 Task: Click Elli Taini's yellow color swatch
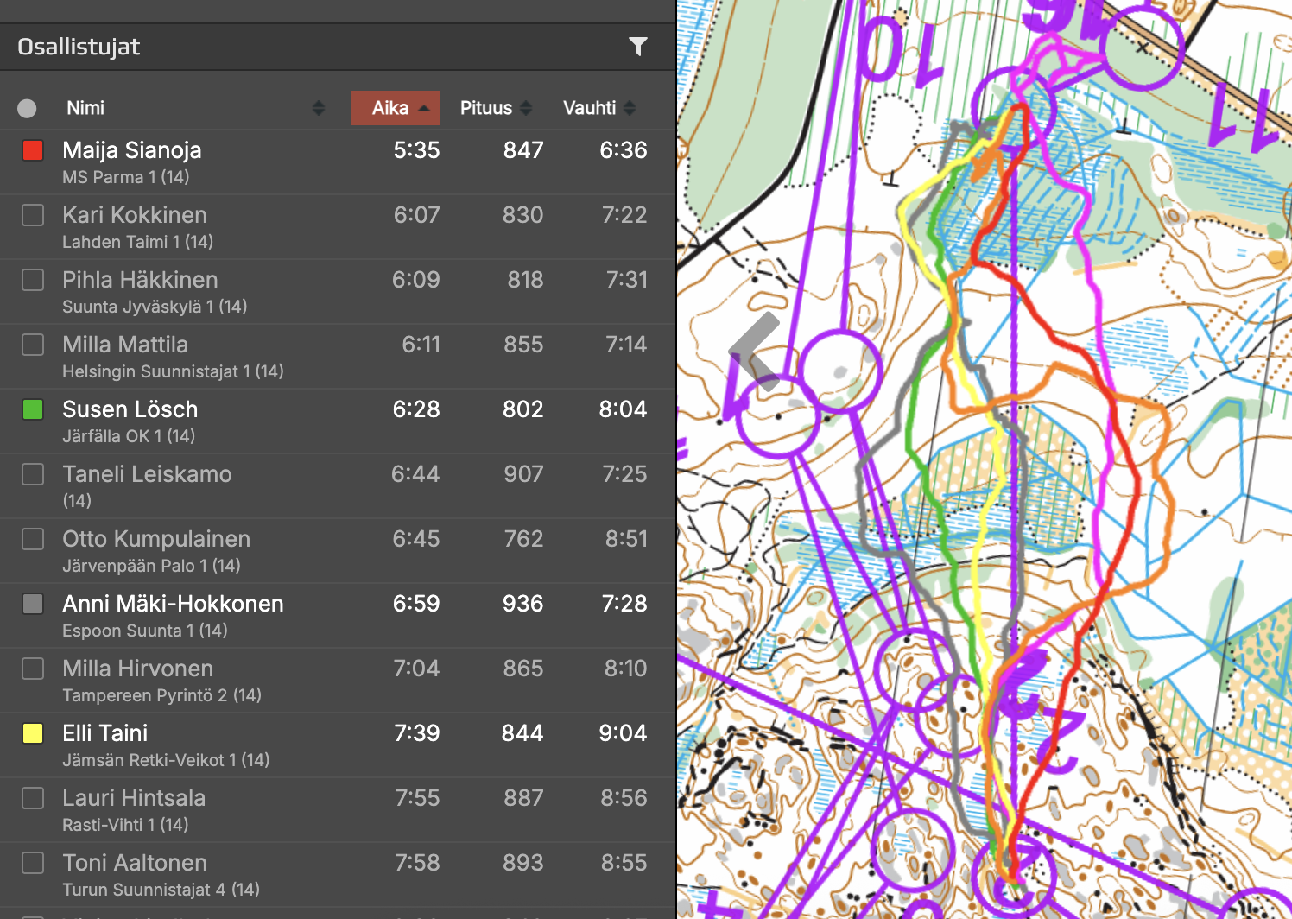[33, 733]
